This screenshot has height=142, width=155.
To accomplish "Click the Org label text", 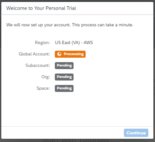I will pos(46,77).
